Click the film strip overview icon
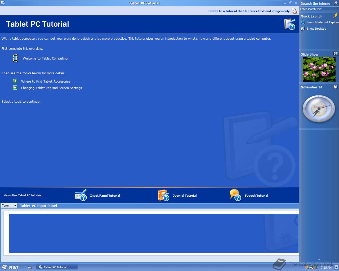Viewport: 339px width, 271px height. pos(16,58)
